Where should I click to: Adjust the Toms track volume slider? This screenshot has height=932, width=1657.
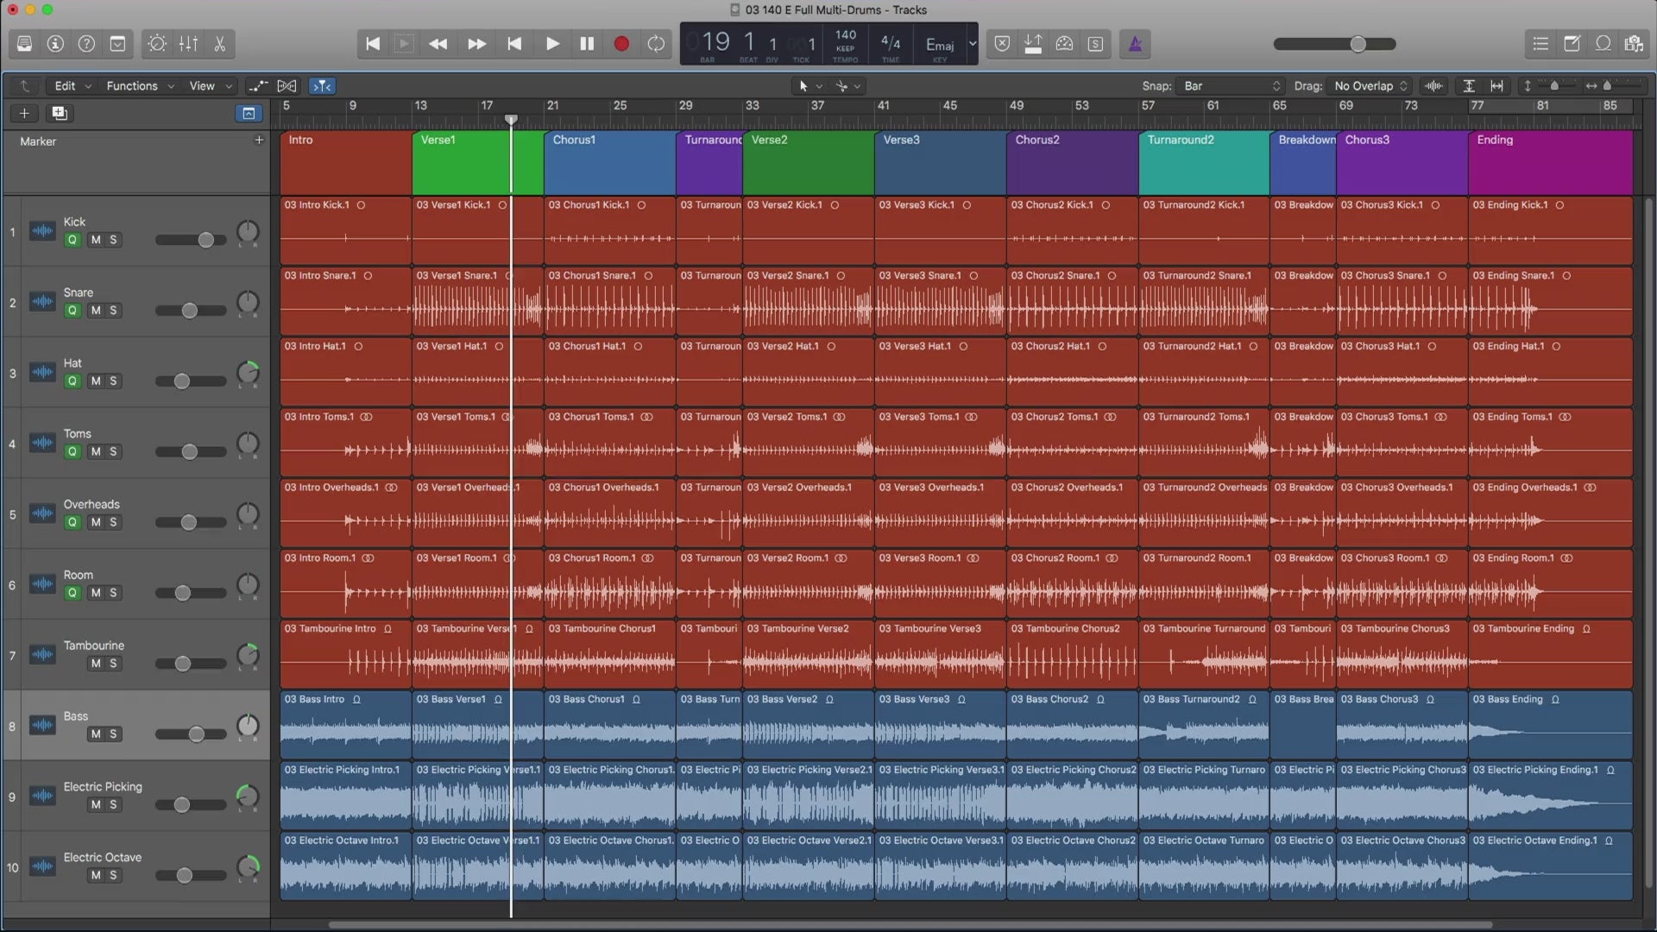(190, 451)
